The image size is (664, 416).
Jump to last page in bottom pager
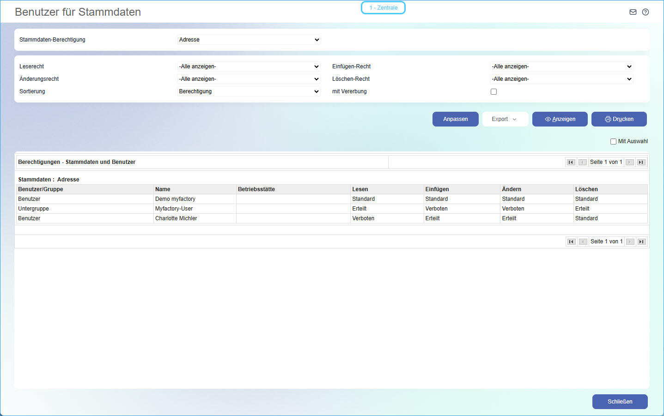tap(641, 241)
